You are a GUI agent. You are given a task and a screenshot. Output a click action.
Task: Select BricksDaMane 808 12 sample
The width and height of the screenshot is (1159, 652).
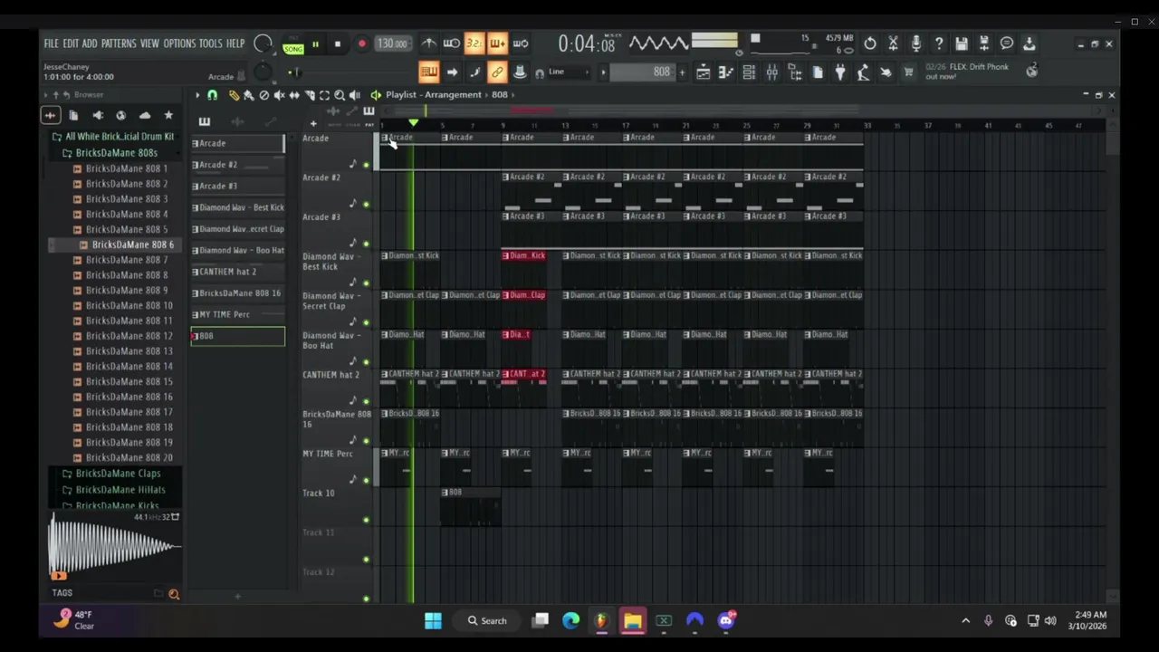point(129,336)
